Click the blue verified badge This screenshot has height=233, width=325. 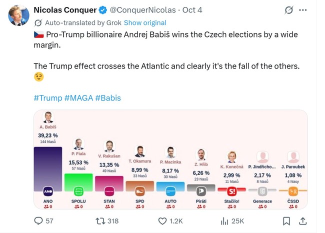tap(102, 10)
